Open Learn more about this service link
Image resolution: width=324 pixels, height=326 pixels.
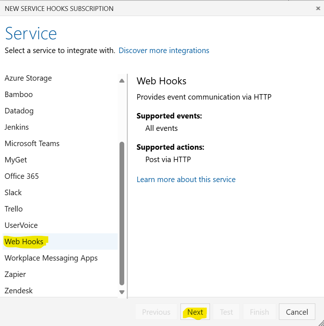tap(186, 180)
